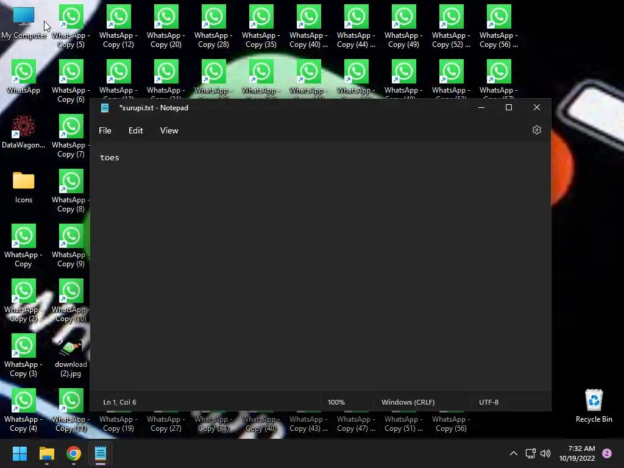Screen dimensions: 624x468
Task: Select the WhatsApp - Copy (8) shortcut
Action: (x=71, y=191)
